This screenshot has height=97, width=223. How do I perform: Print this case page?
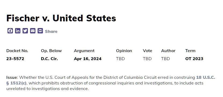coord(40,31)
